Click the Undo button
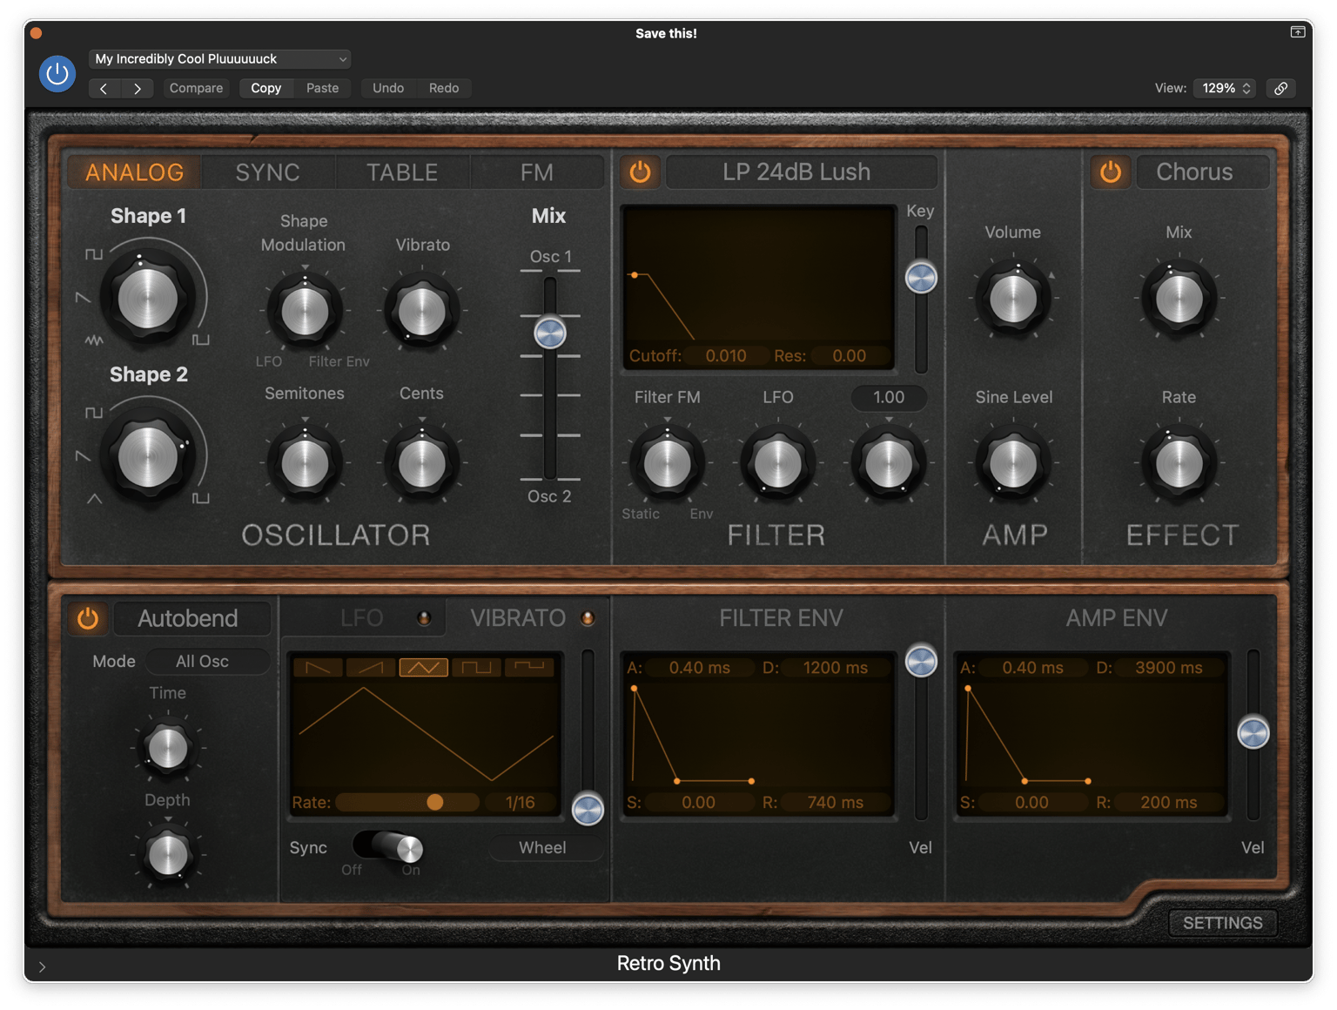 tap(388, 88)
